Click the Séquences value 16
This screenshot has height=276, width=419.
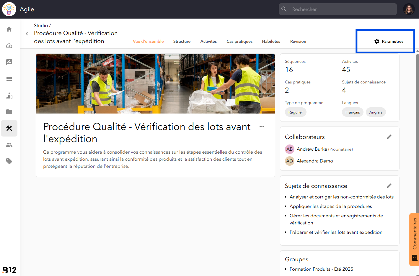(289, 70)
